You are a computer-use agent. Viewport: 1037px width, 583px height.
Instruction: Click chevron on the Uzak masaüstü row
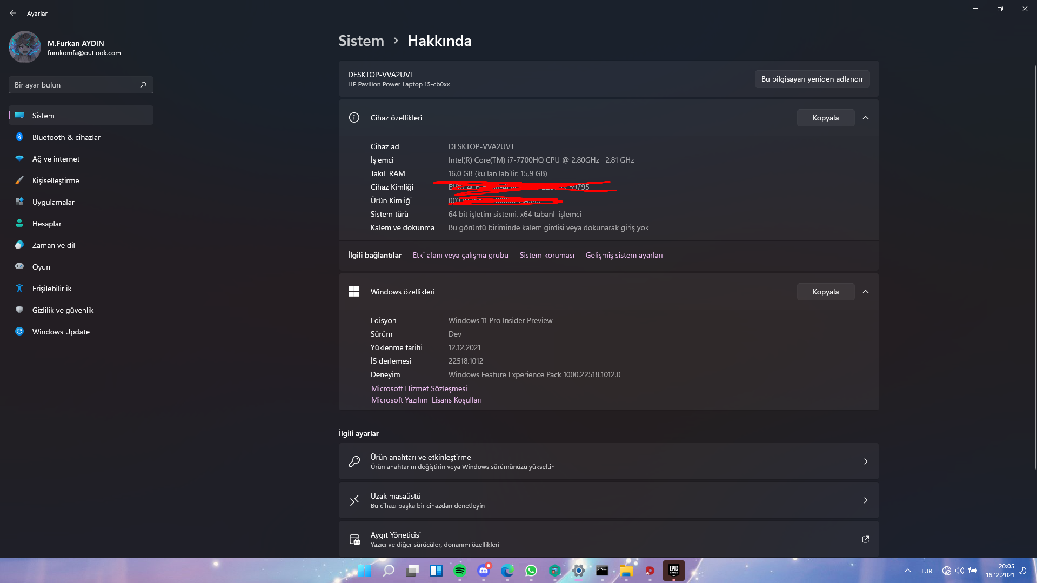866,500
